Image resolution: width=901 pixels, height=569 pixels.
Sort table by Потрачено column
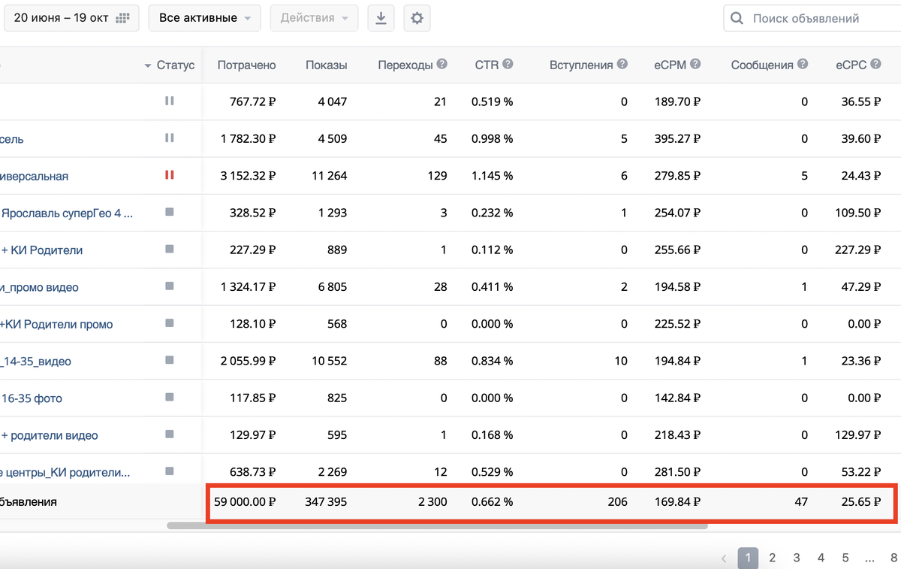coord(246,65)
